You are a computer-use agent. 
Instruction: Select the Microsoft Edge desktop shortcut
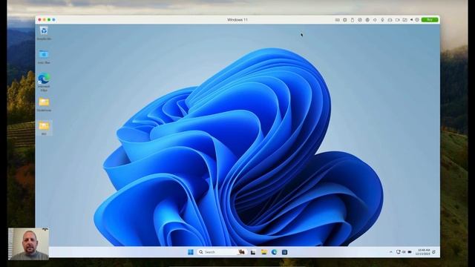[44, 82]
